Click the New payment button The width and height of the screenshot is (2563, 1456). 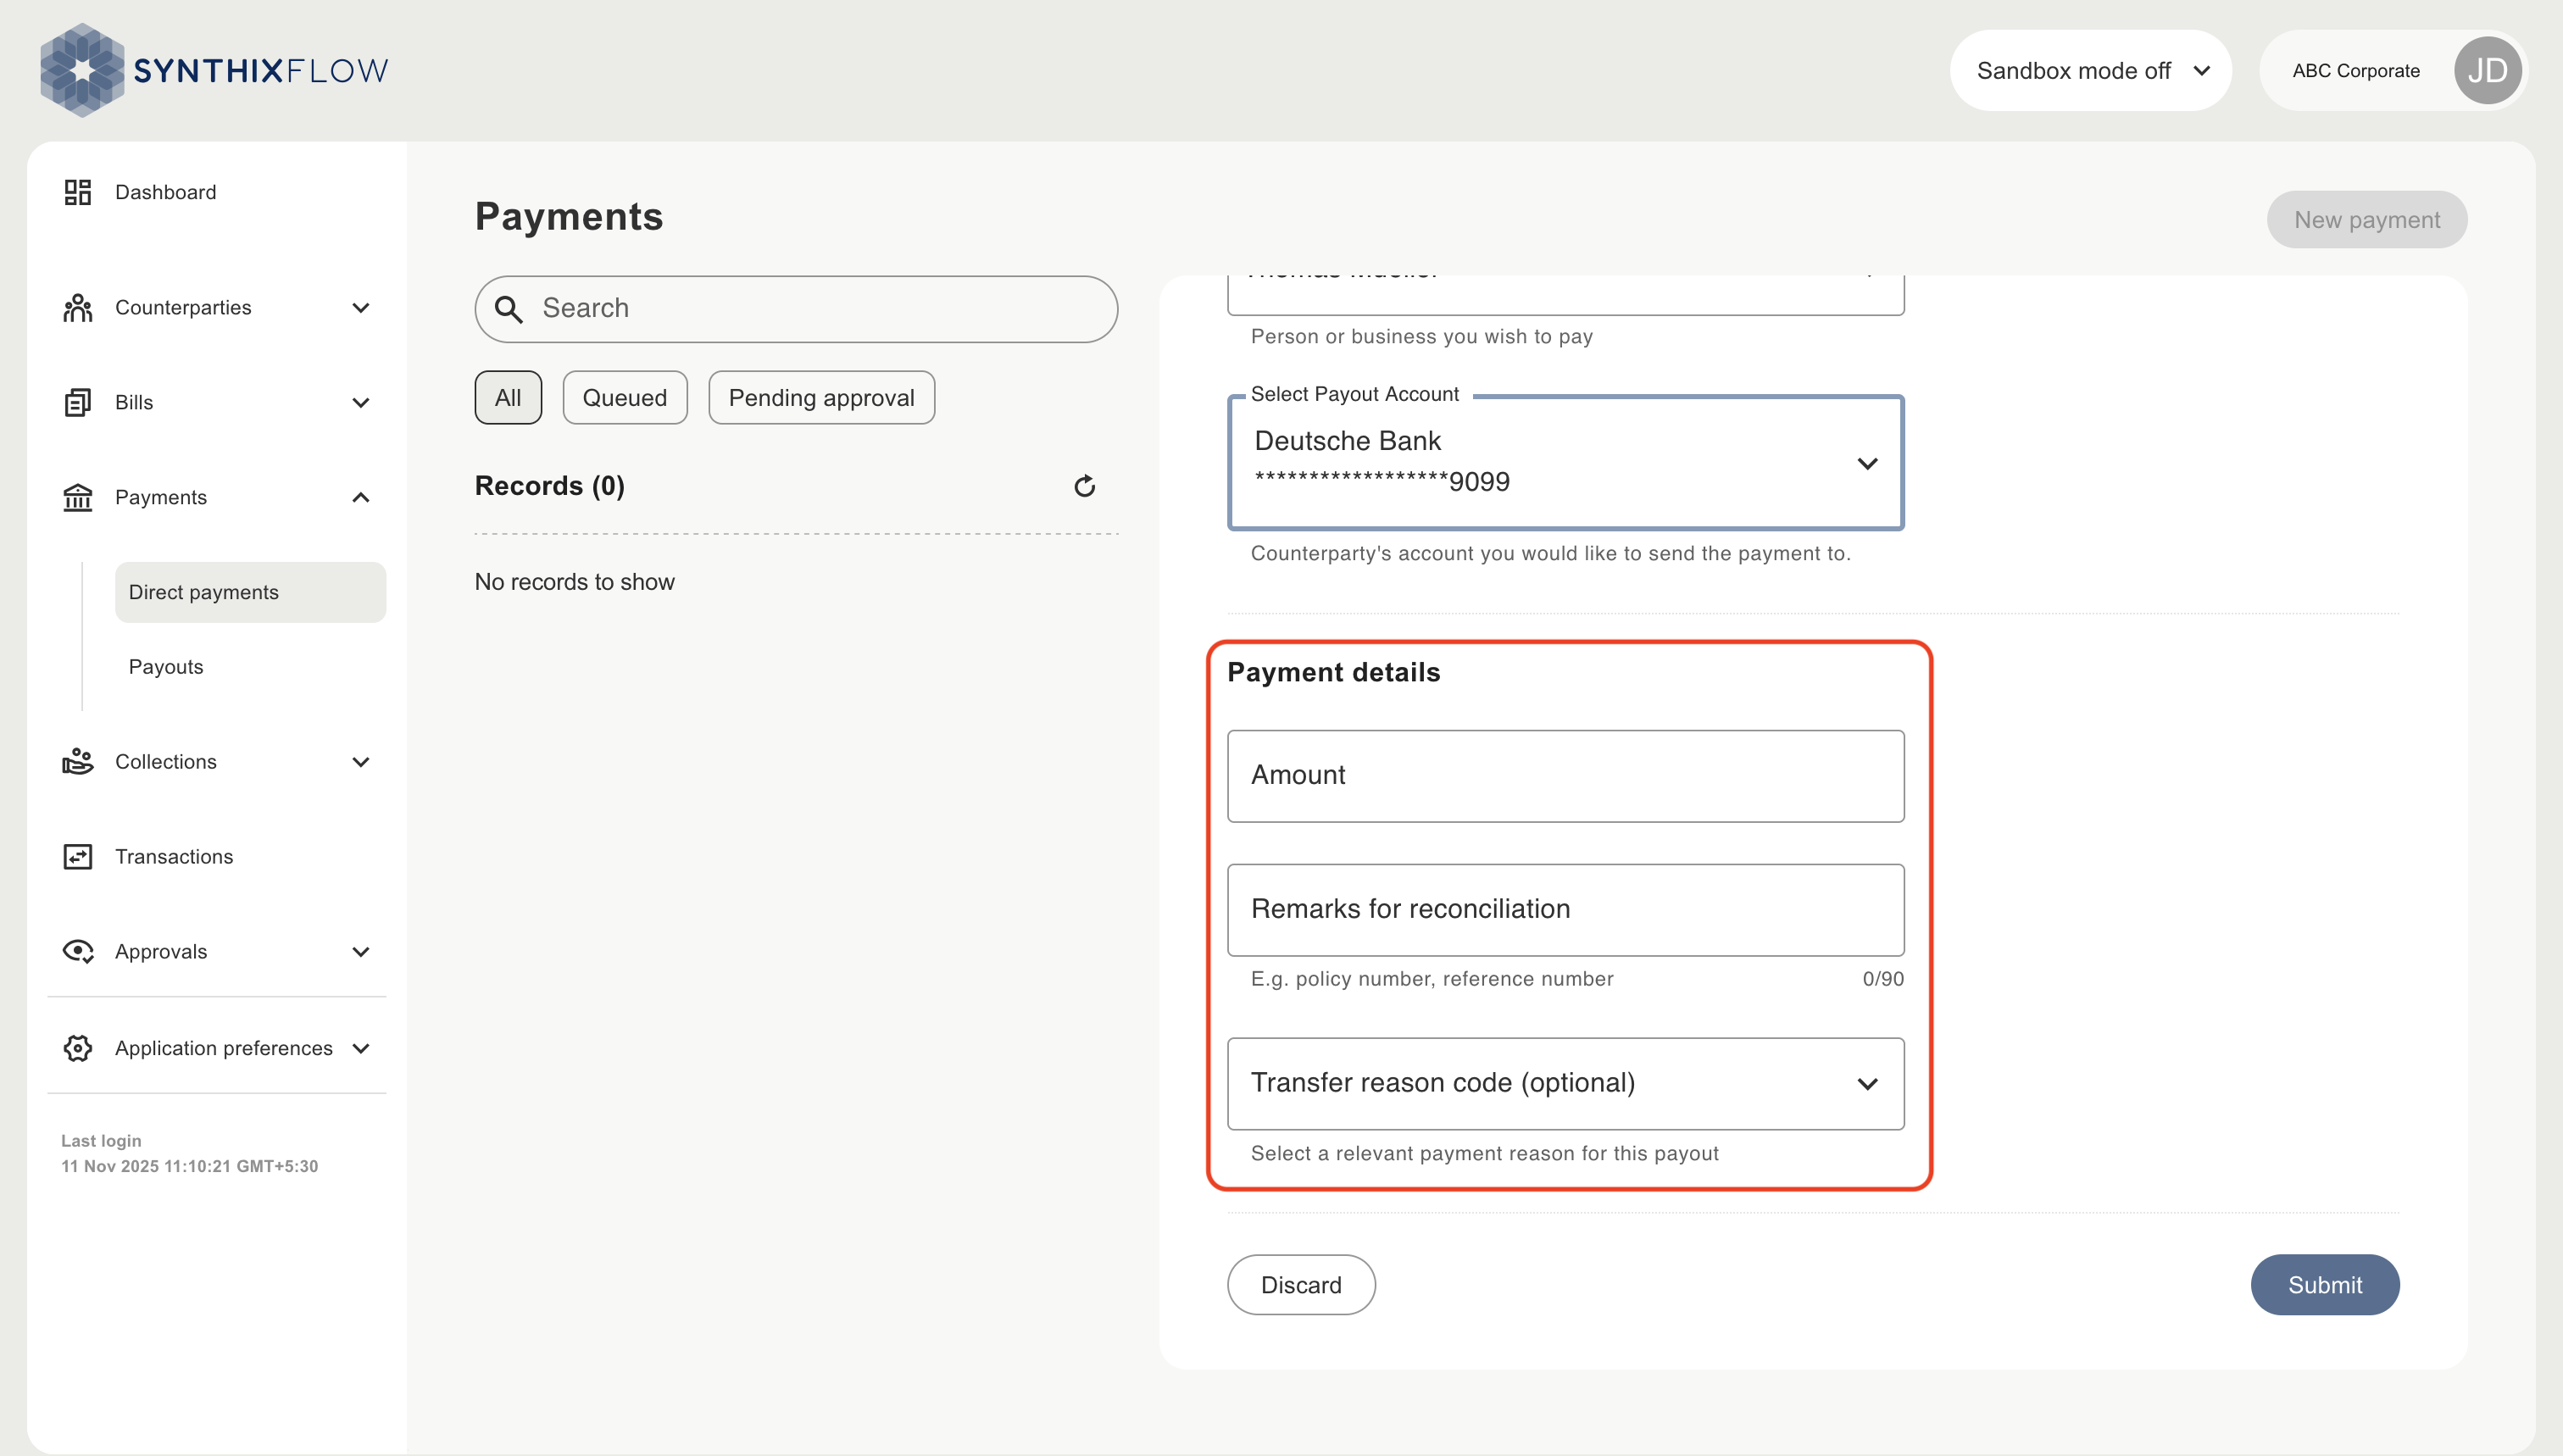2366,220
